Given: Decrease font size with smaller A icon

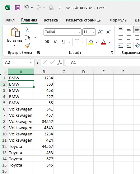Looking at the screenshot, I should [109, 32].
